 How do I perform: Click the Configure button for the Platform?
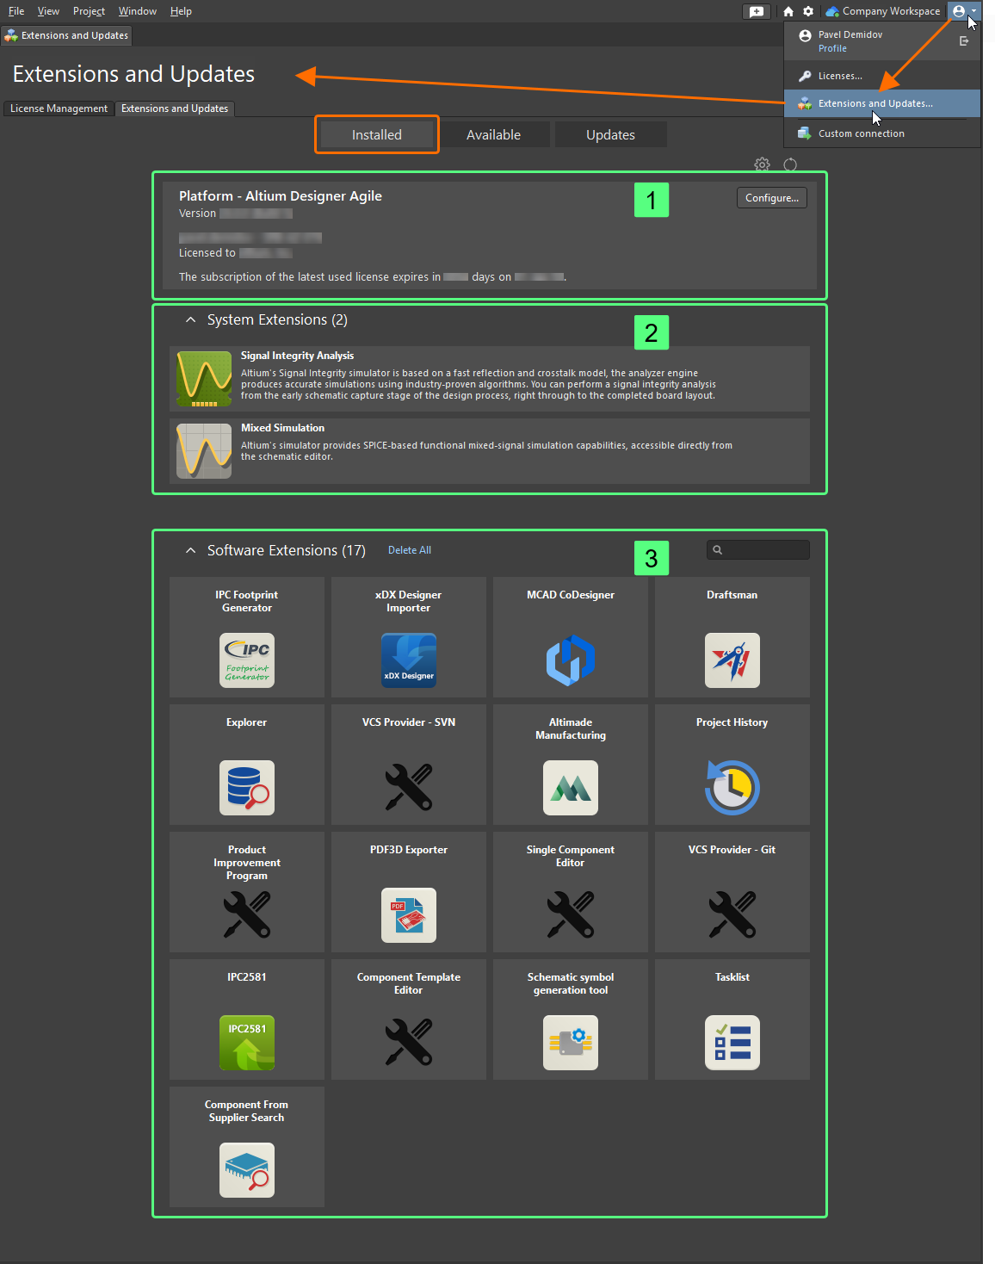click(770, 197)
